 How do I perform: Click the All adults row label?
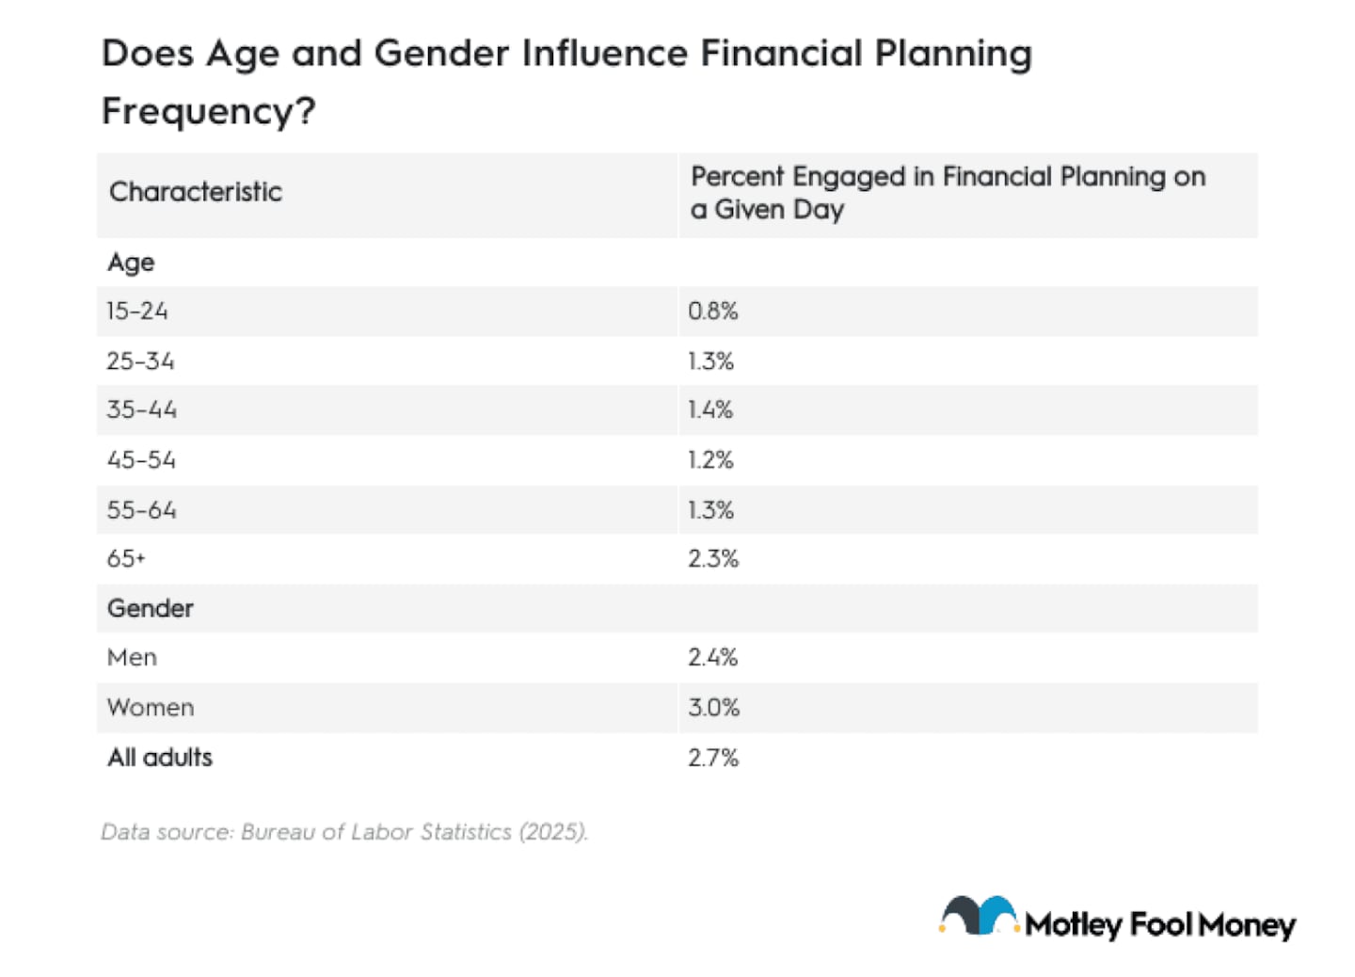(x=160, y=758)
